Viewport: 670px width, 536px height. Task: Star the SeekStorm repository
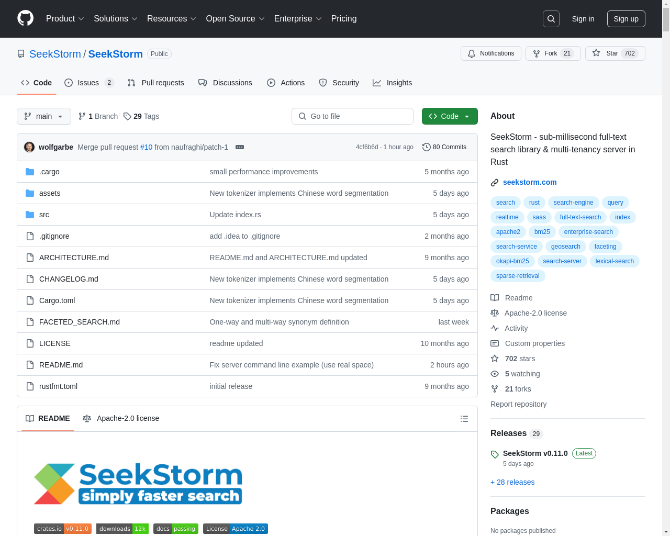click(x=615, y=53)
